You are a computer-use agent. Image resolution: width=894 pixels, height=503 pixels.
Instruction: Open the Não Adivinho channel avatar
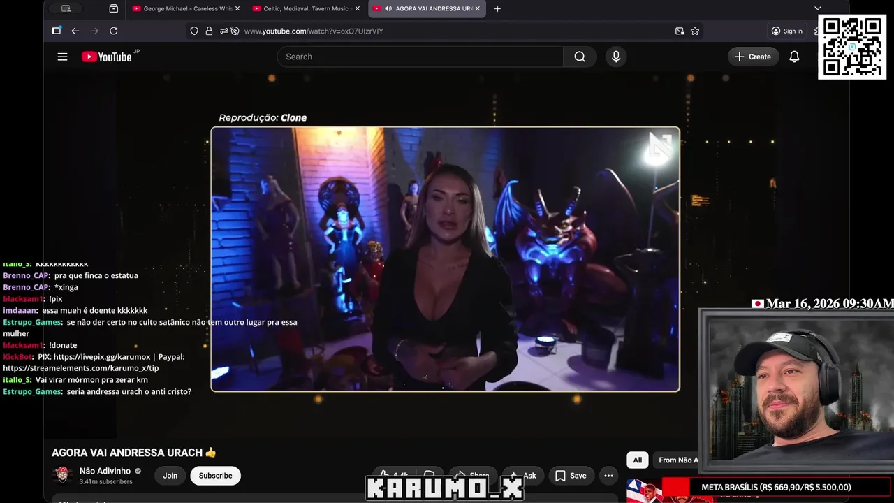click(x=62, y=475)
